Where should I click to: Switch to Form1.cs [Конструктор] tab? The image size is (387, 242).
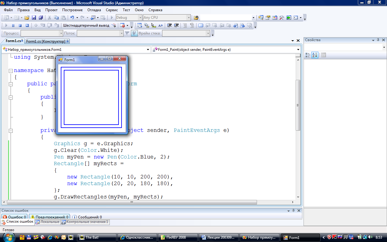pyautogui.click(x=47, y=41)
